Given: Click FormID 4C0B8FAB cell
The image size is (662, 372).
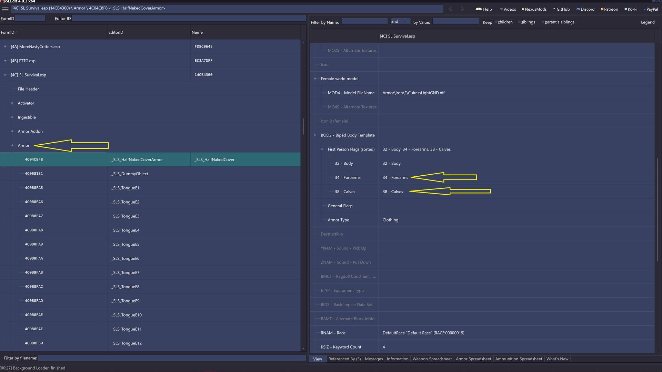Looking at the screenshot, I should tap(34, 272).
